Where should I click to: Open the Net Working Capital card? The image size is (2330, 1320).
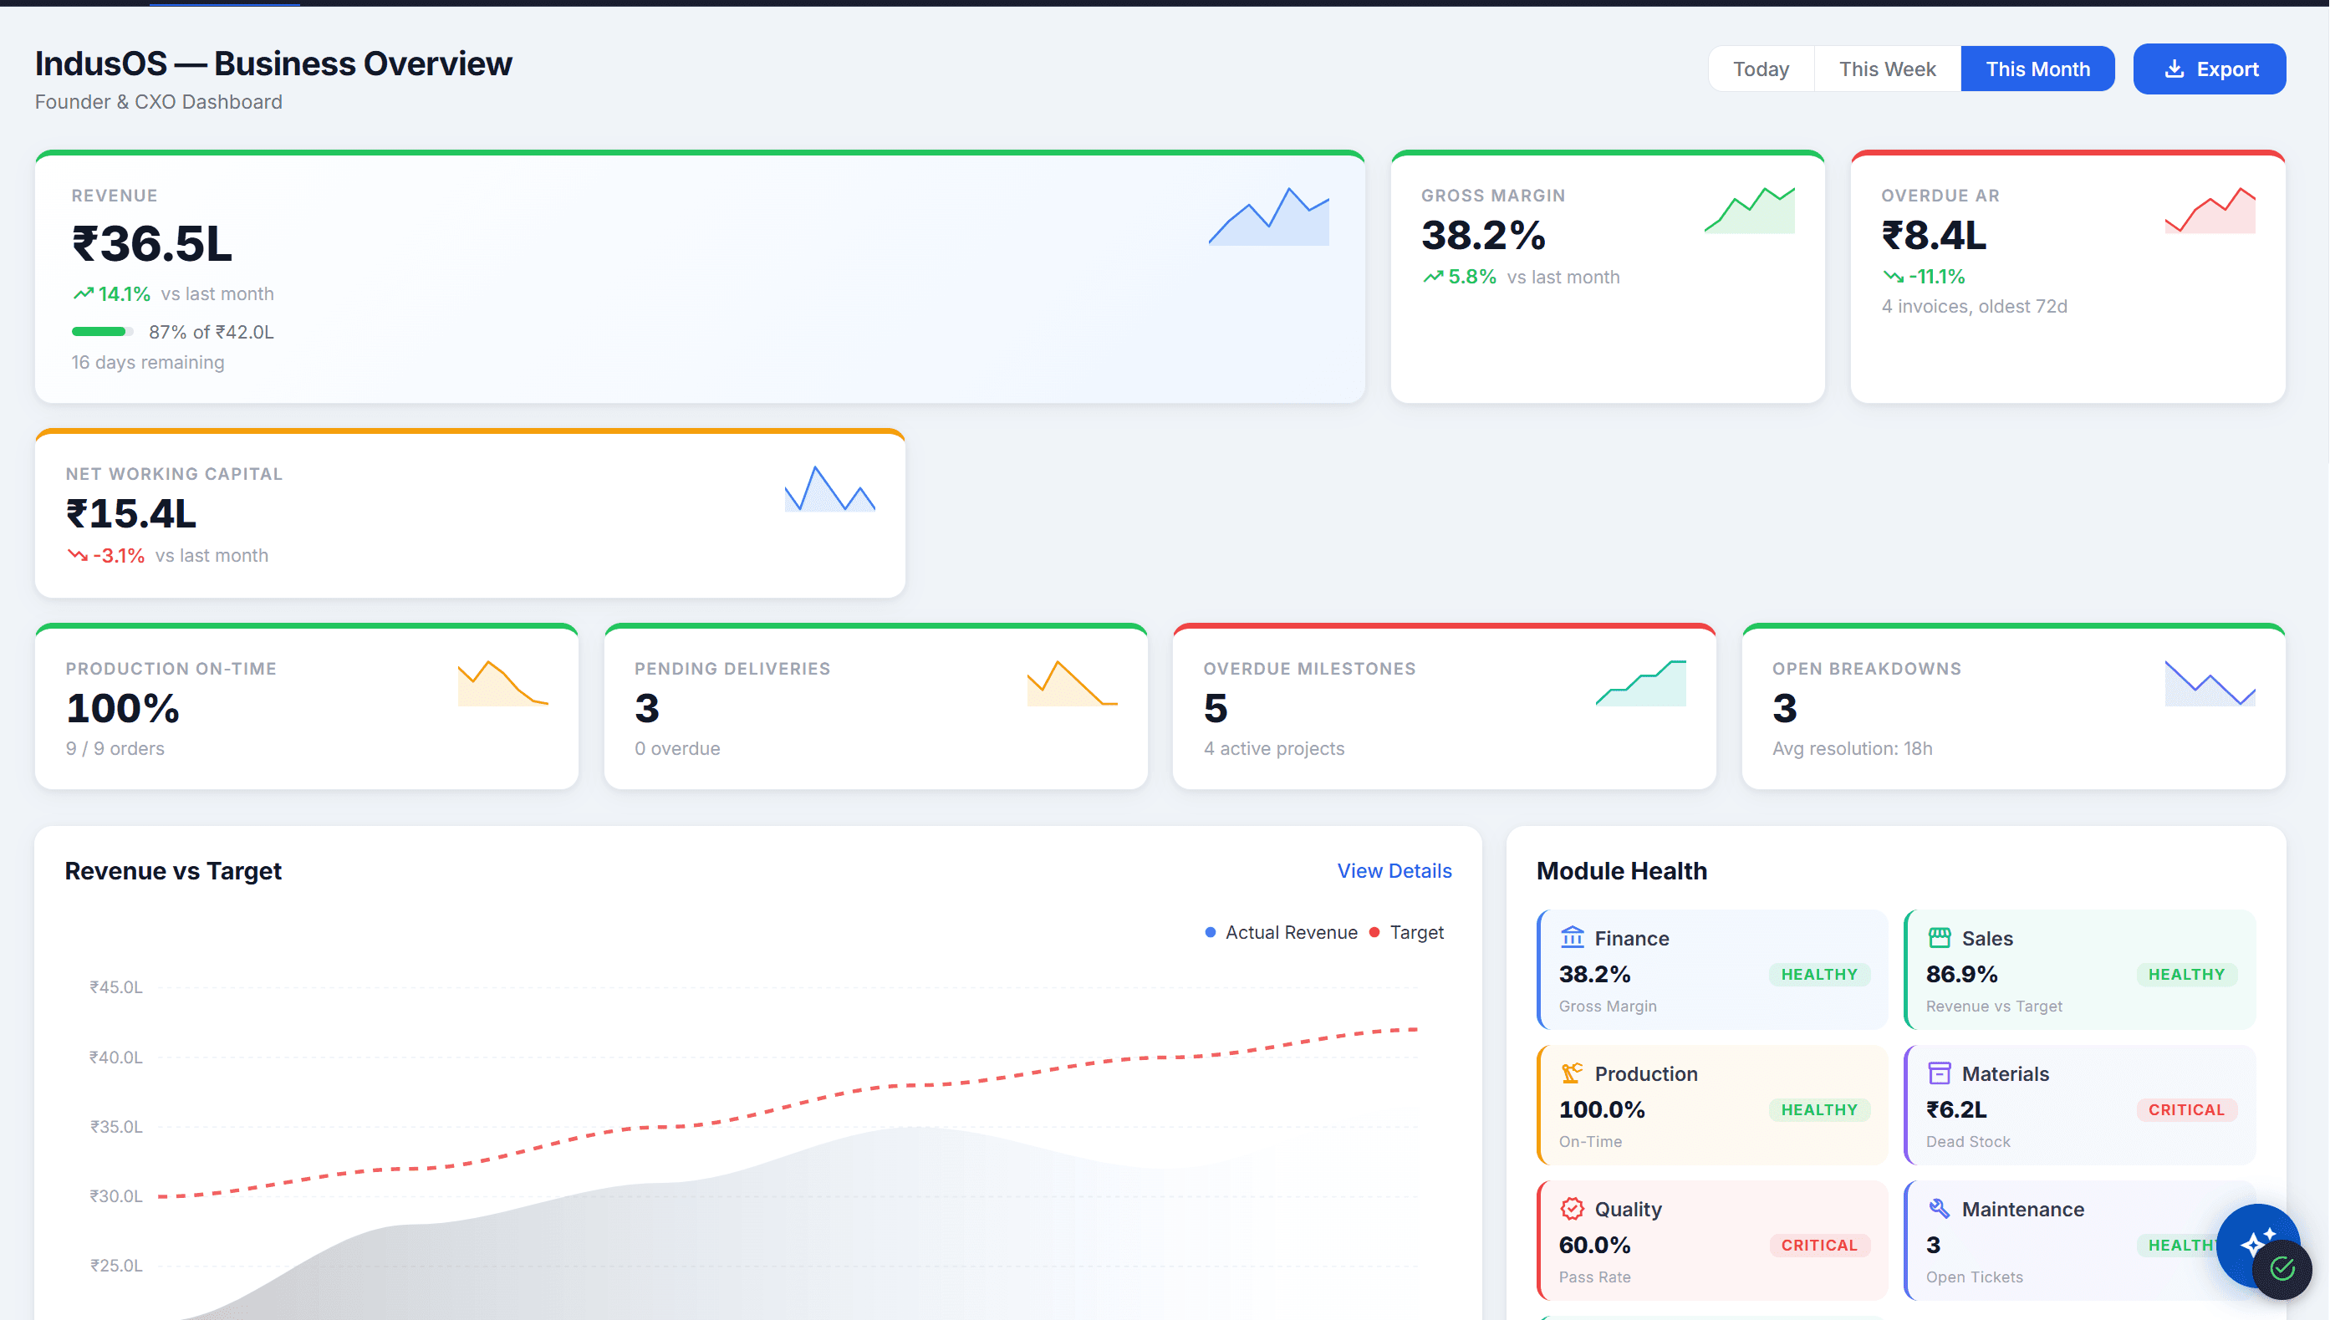pyautogui.click(x=470, y=513)
